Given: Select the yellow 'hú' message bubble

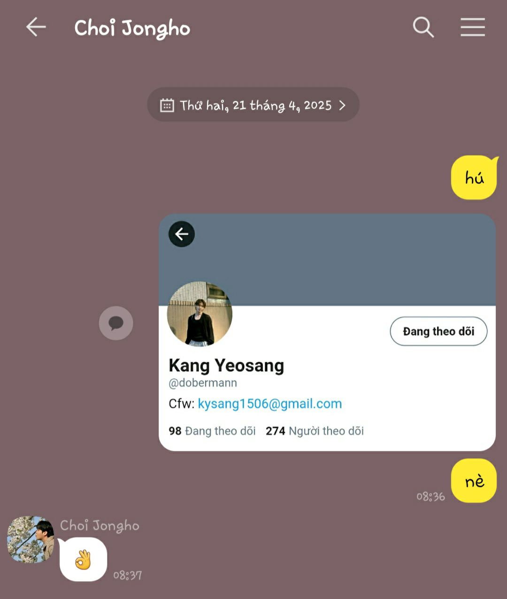Looking at the screenshot, I should 474,178.
